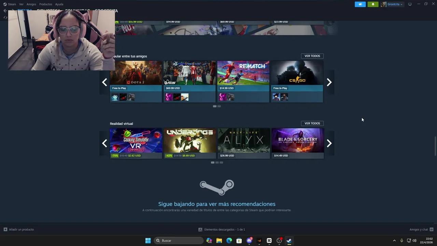Select the third page dot of the Realidad virtual carousel
Screen dimensions: 437x246
click(x=221, y=163)
